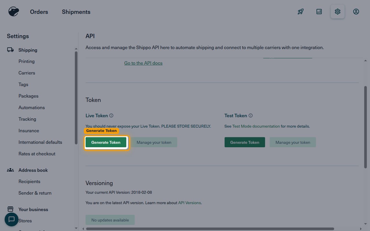Click the Test Token info icon
This screenshot has height=231, width=370.
click(251, 115)
